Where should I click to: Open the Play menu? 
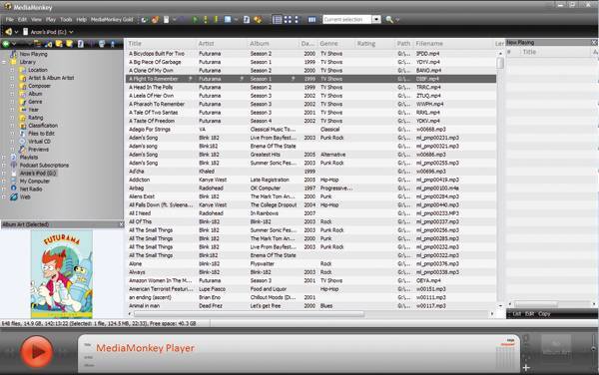tap(51, 20)
